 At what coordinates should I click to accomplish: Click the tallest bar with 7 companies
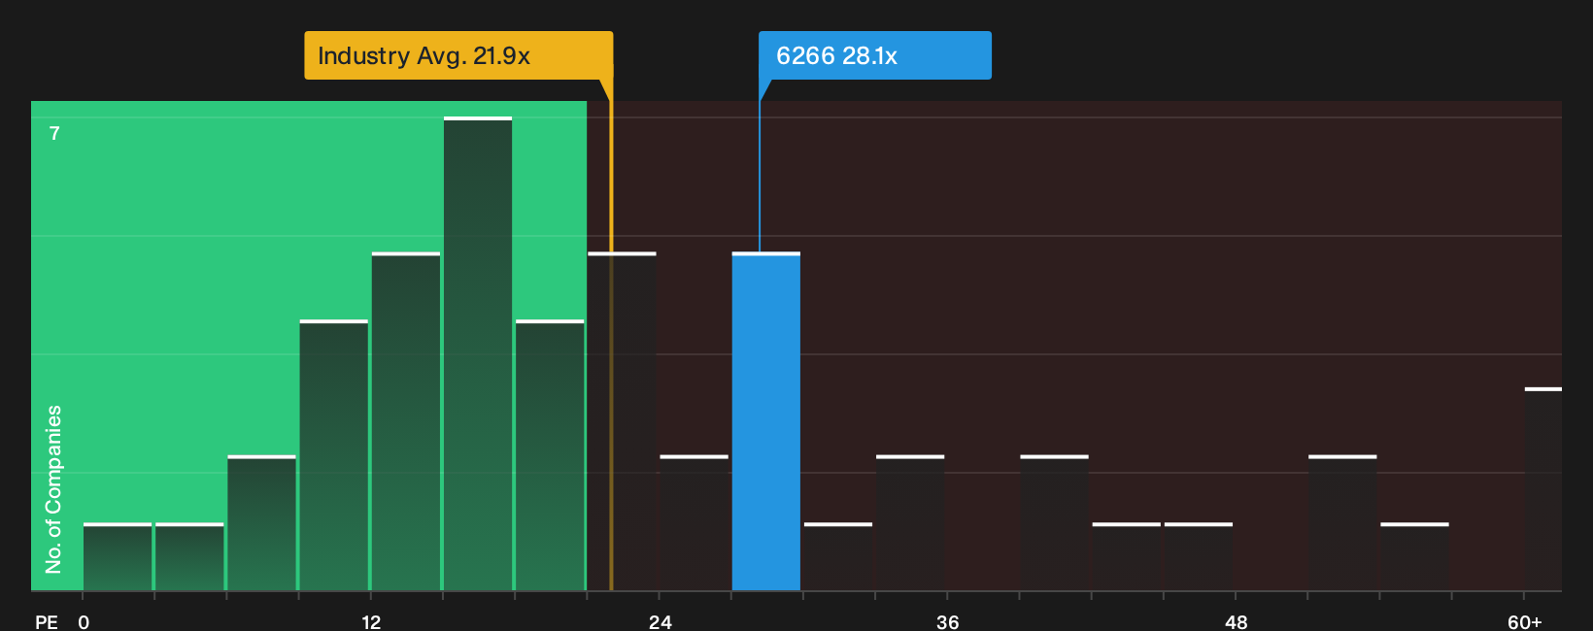pos(478,353)
